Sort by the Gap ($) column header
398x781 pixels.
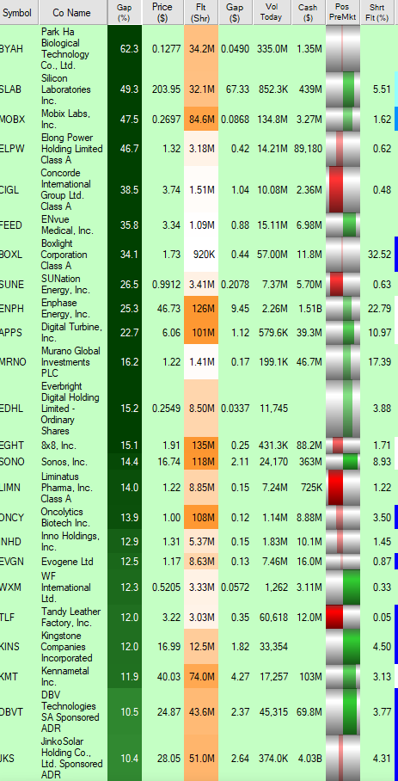pyautogui.click(x=235, y=12)
